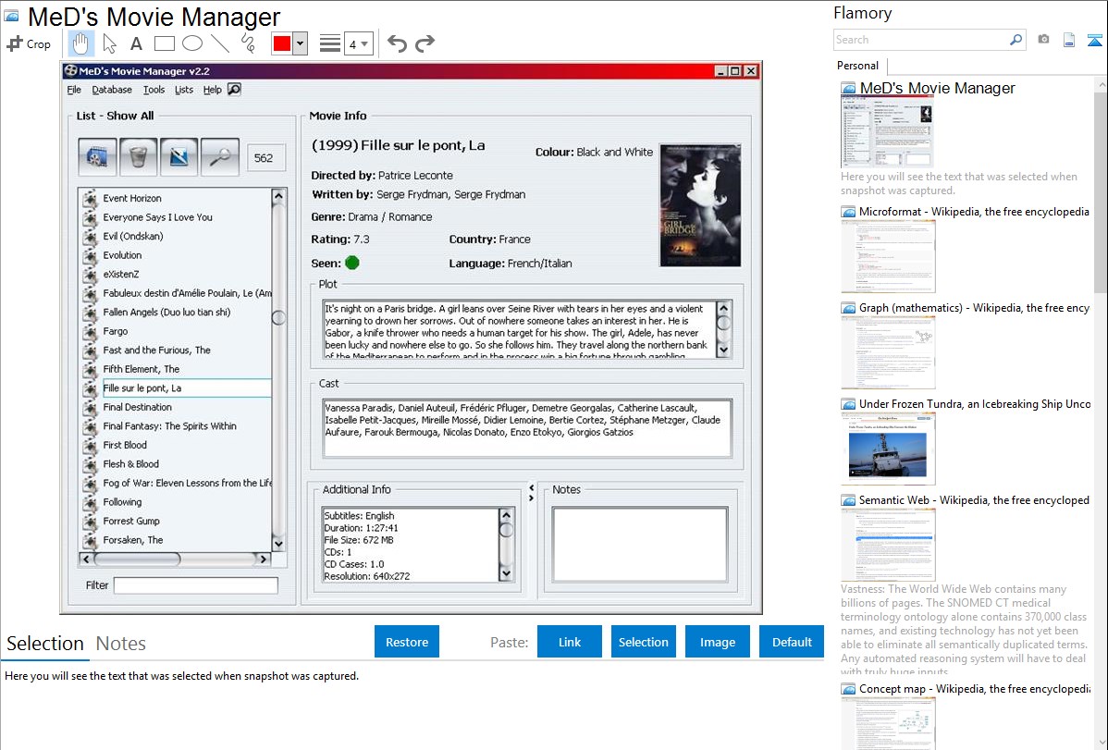Click movie list horizontal scroll right arrow
This screenshot has height=750, width=1108.
(x=264, y=559)
